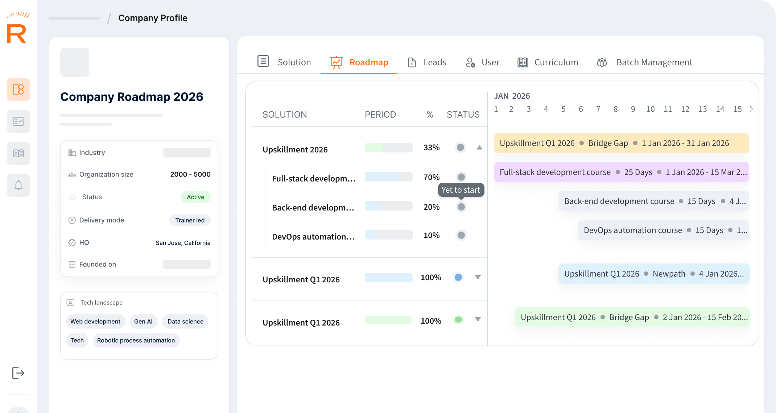Click the status dot for DevOps automation
The image size is (776, 413).
[x=461, y=235]
